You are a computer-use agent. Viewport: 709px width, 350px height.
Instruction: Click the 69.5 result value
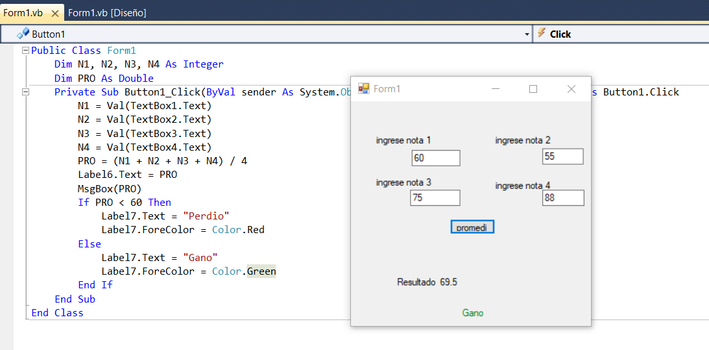click(448, 282)
